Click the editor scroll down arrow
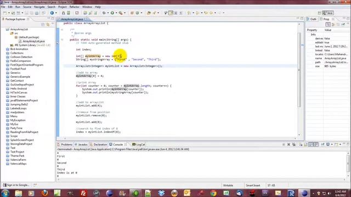Viewport: 351px width, 197px height. [x=299, y=135]
